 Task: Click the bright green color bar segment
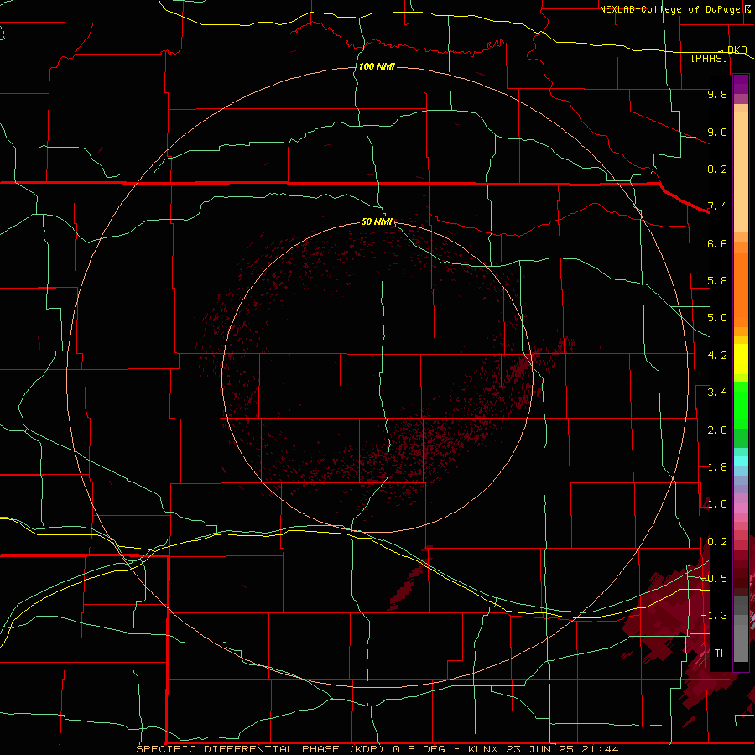(x=741, y=404)
